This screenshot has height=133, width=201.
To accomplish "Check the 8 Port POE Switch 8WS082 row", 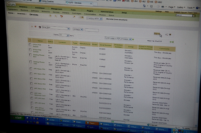I will [30, 50].
